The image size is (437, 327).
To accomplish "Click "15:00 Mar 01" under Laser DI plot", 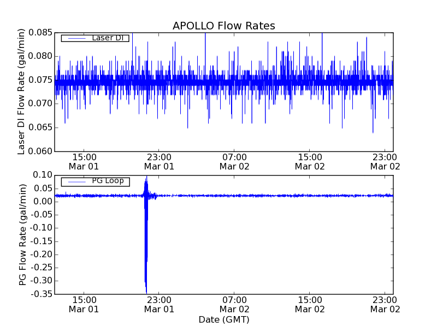I will [x=84, y=162].
